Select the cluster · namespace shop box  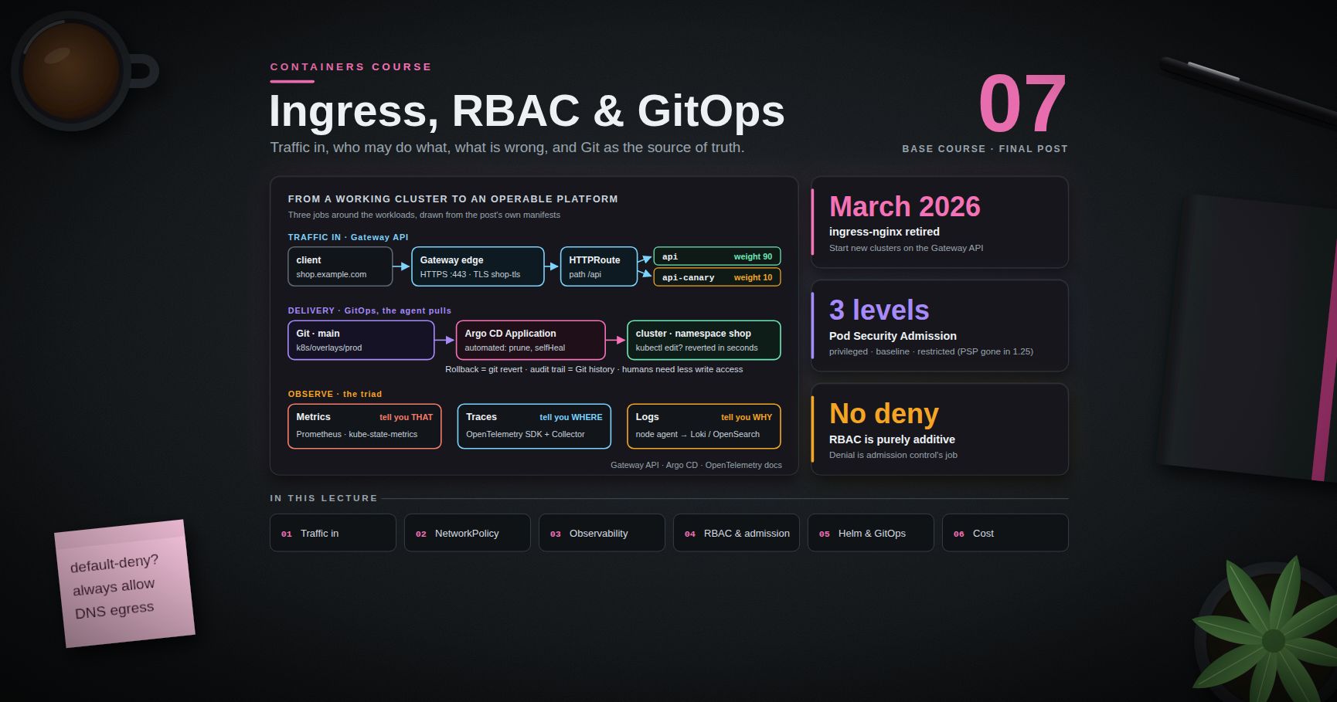703,340
